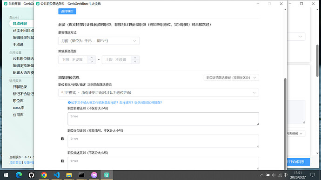
Task: Click the 项目首页 link in main window
Action: tap(15, 163)
